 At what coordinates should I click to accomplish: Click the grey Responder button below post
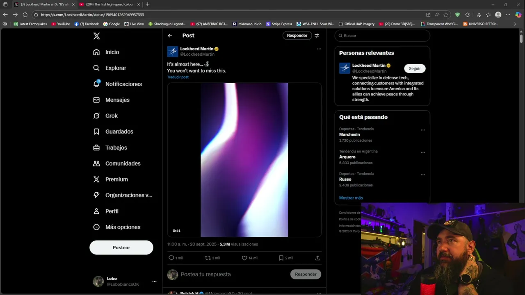pyautogui.click(x=306, y=274)
